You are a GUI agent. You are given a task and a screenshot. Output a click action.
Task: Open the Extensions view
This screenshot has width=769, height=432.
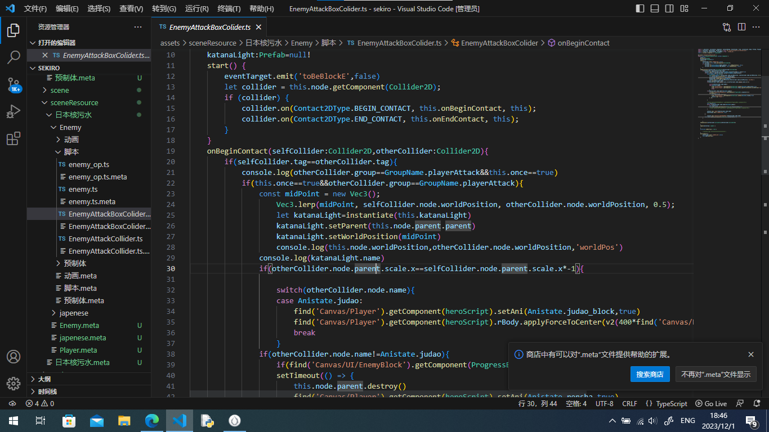pos(14,139)
